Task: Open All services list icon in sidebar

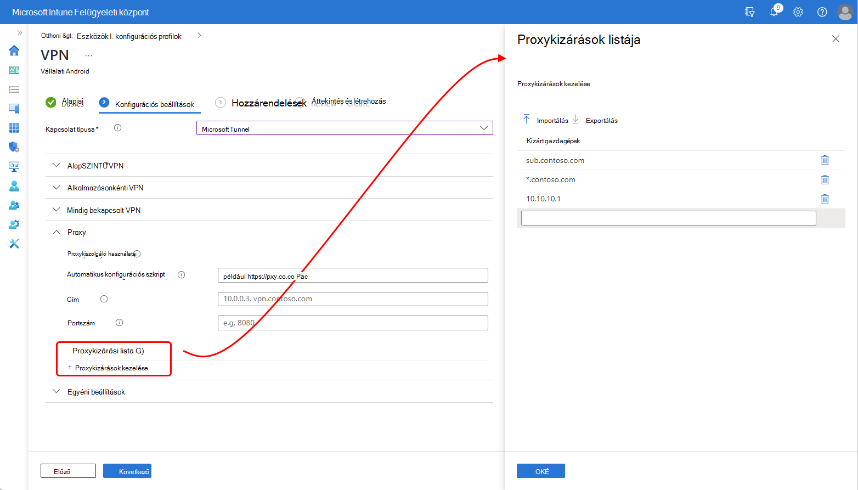Action: 14,89
